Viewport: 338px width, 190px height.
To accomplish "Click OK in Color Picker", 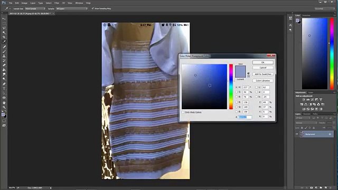I will (x=263, y=62).
